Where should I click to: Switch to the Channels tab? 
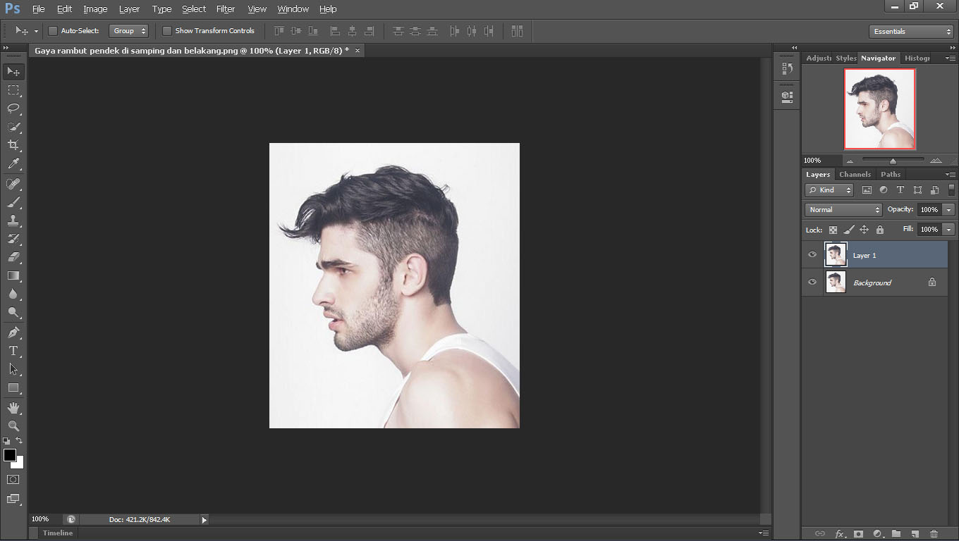click(x=855, y=175)
